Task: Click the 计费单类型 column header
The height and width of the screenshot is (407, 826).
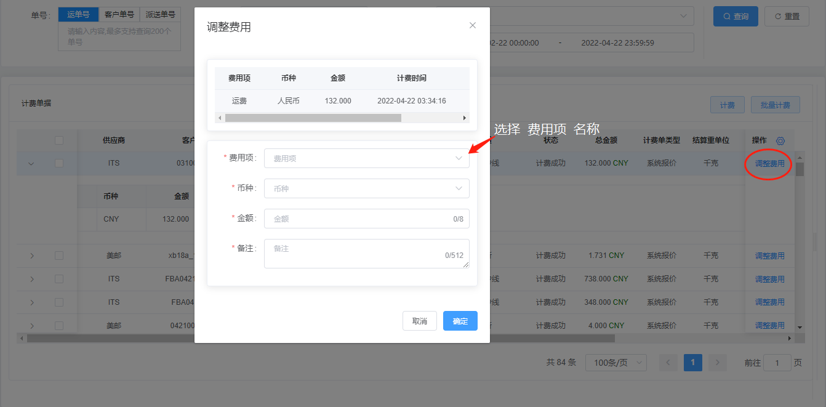Action: [662, 140]
